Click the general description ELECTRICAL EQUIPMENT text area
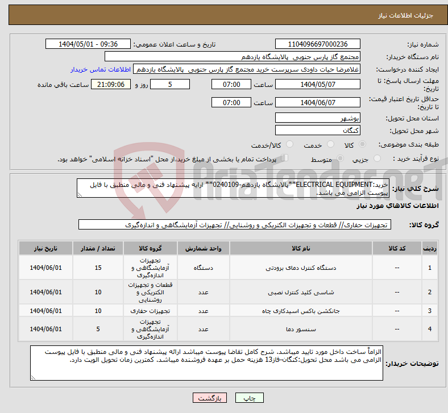 click(233, 188)
